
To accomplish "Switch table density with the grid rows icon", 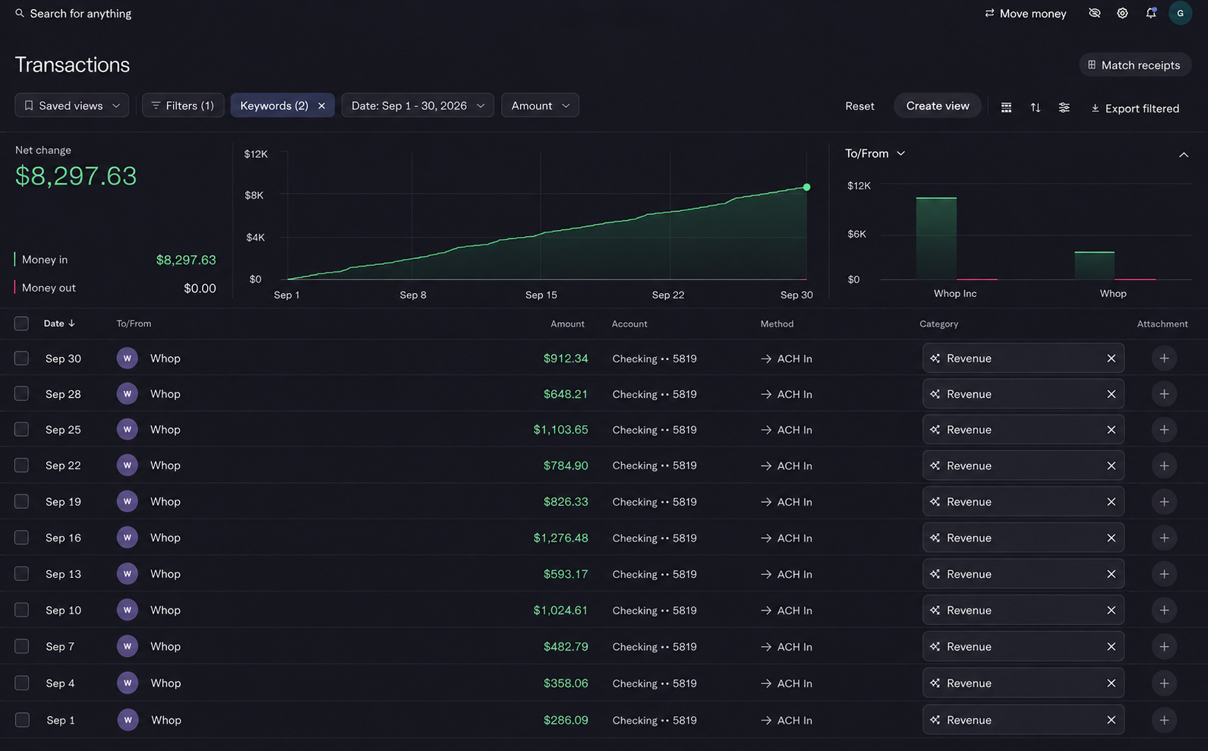I will pyautogui.click(x=1006, y=108).
